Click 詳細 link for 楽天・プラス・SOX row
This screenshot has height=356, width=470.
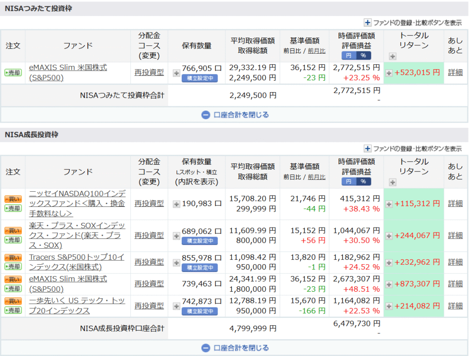coord(455,235)
